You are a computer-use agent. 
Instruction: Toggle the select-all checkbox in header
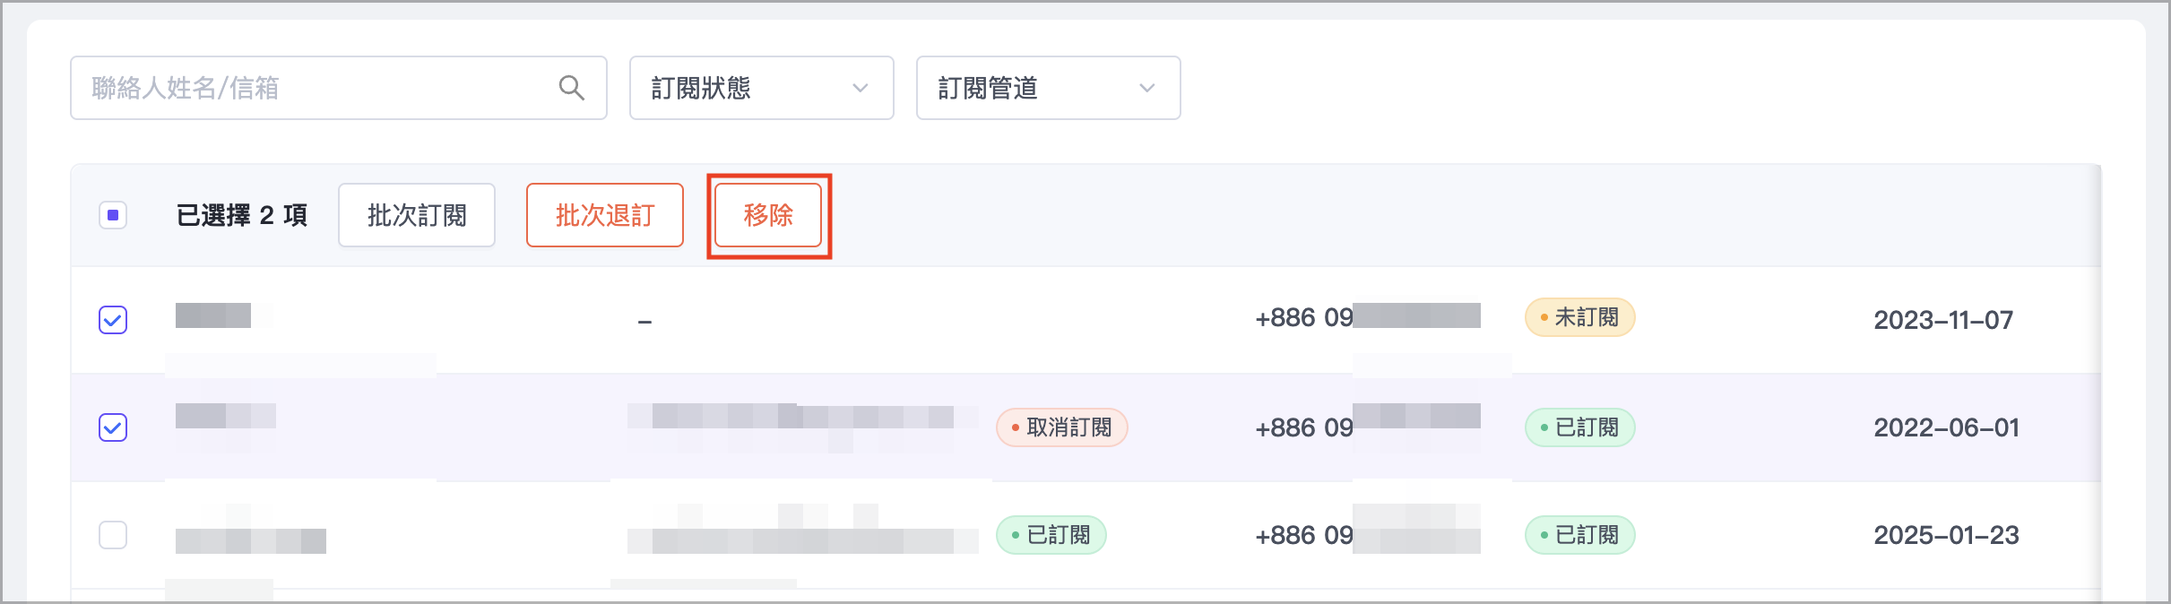click(x=113, y=215)
